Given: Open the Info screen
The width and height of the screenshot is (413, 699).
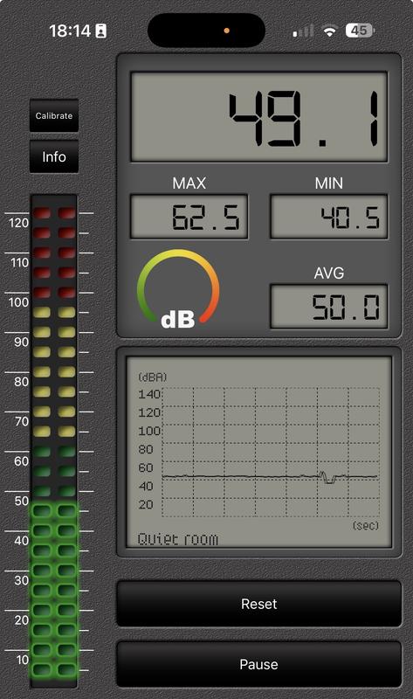Looking at the screenshot, I should [x=54, y=156].
